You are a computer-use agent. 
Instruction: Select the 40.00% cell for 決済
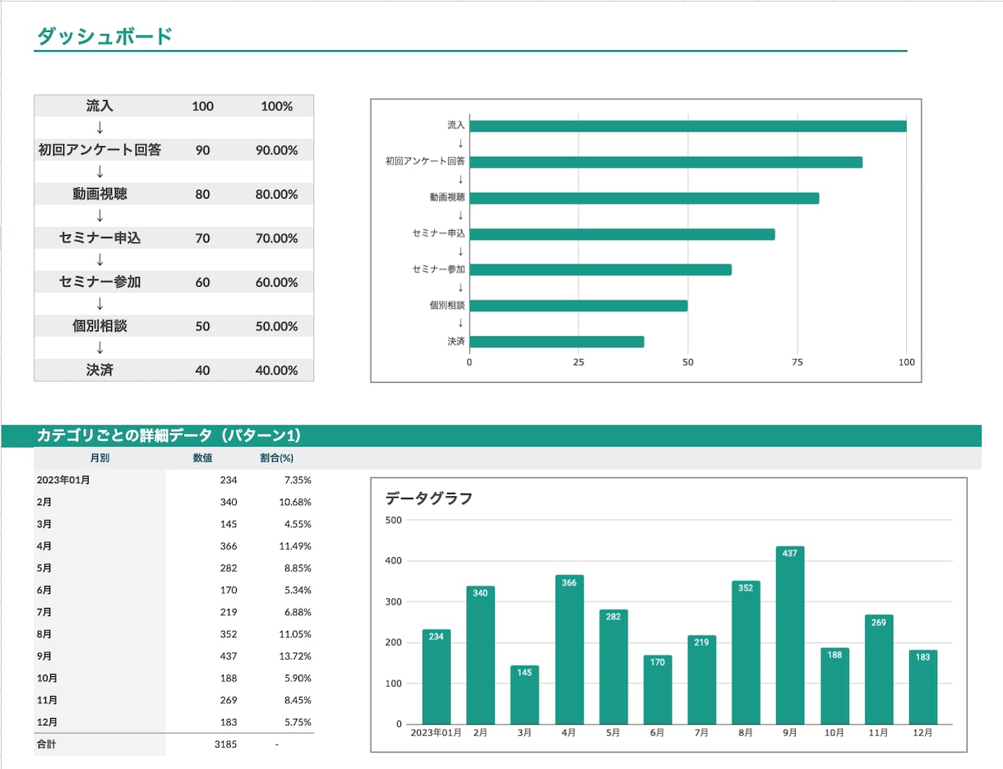click(276, 370)
